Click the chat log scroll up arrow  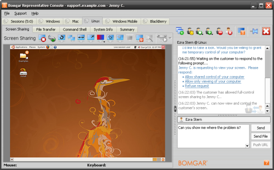point(267,48)
